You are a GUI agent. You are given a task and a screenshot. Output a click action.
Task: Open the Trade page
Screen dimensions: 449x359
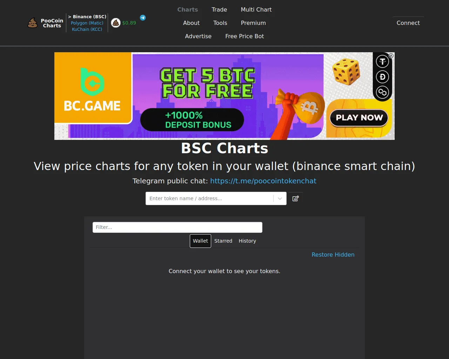219,9
